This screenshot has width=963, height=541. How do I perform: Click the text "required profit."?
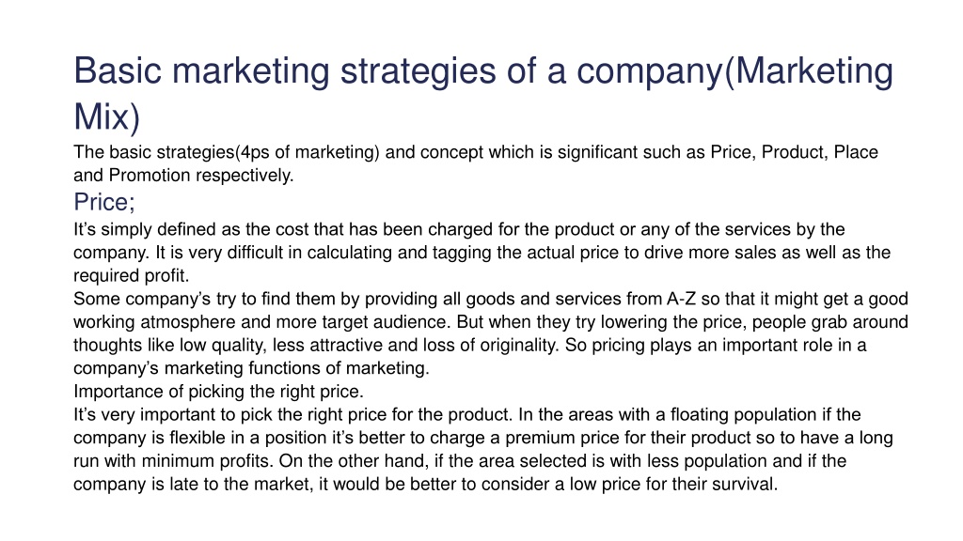tap(132, 276)
